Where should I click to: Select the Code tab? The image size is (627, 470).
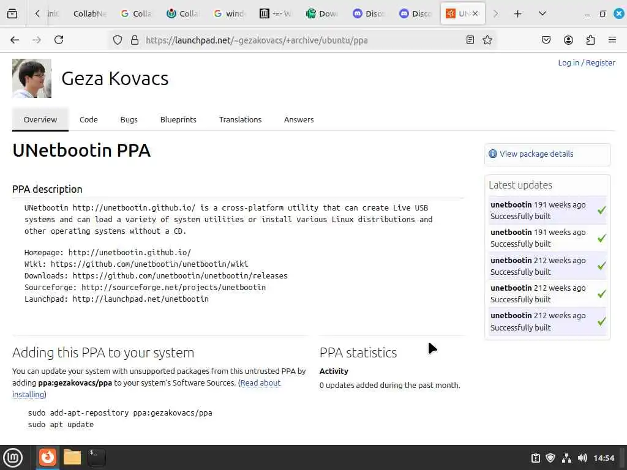tap(88, 119)
